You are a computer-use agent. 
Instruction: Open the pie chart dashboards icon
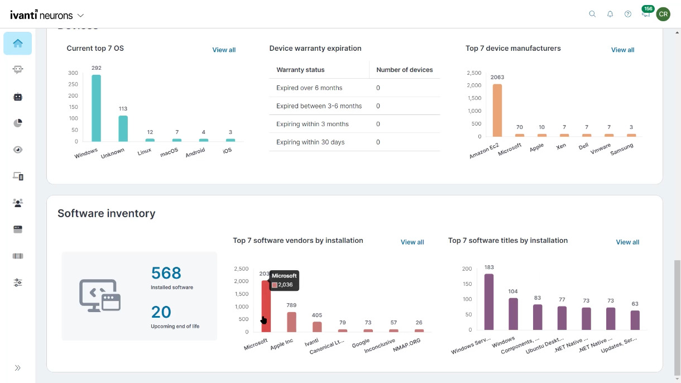(18, 123)
